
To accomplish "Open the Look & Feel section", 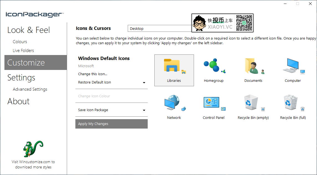I will click(29, 30).
